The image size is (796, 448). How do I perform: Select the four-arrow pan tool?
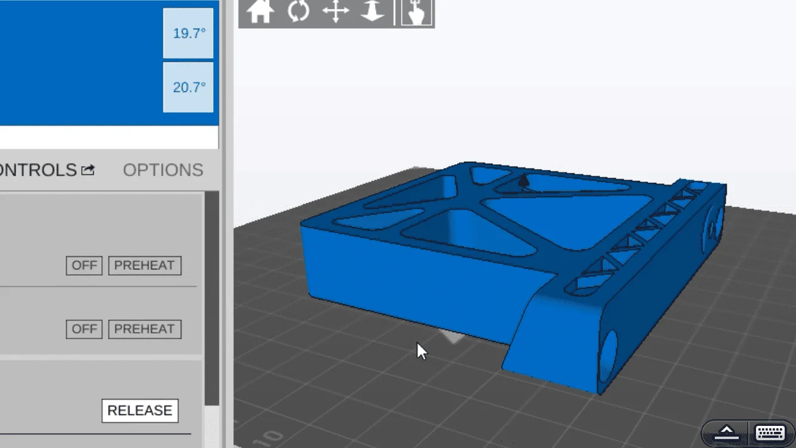point(335,12)
